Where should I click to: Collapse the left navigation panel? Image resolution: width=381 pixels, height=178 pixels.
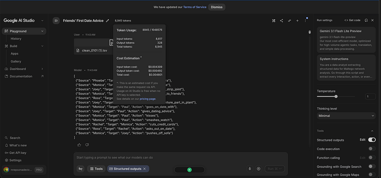(56, 21)
